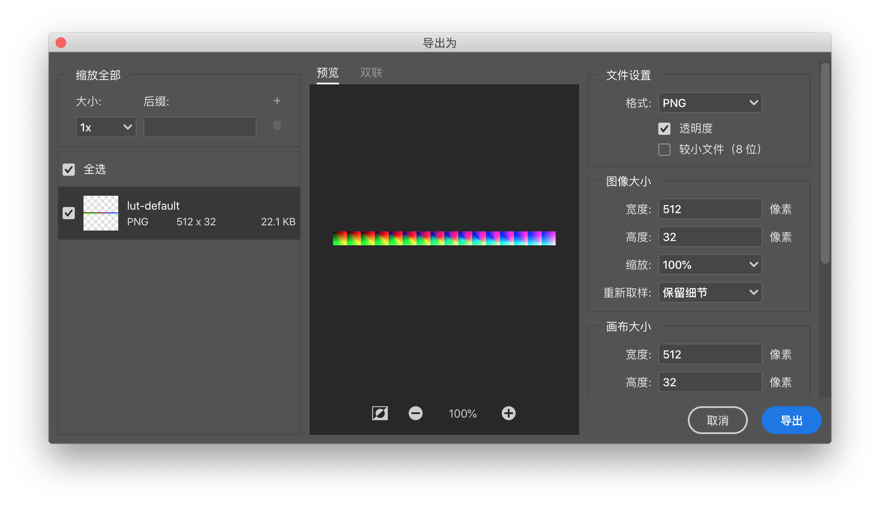
Task: Click the lut-default file name
Action: click(x=153, y=206)
